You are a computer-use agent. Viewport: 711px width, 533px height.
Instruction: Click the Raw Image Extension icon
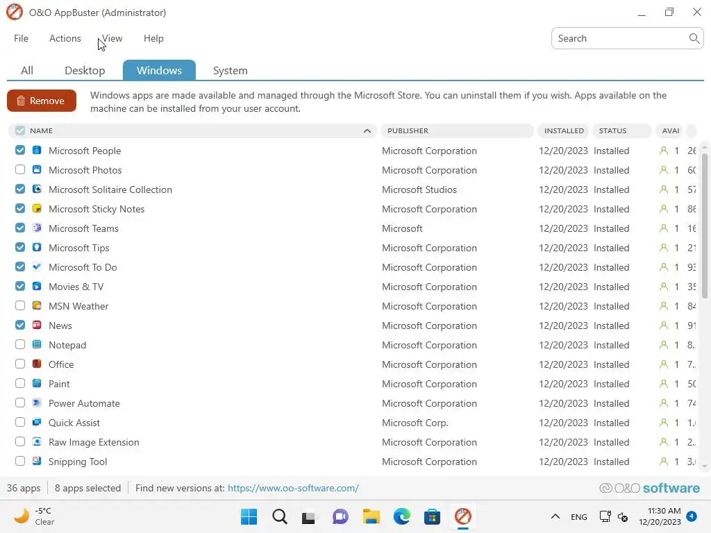click(x=37, y=442)
